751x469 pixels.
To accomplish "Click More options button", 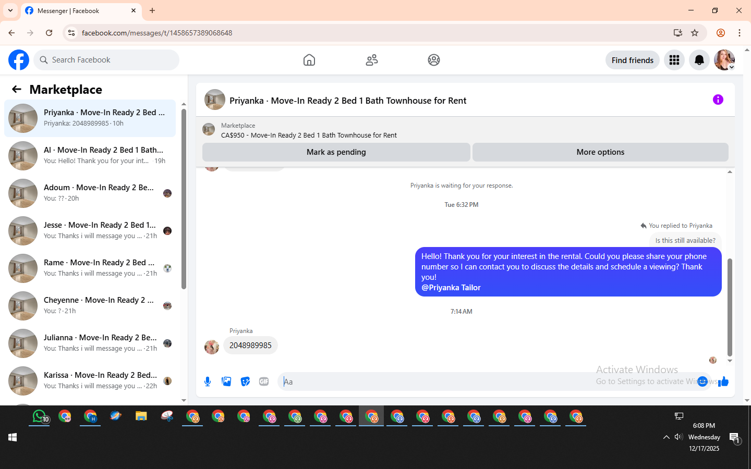I will coord(600,152).
